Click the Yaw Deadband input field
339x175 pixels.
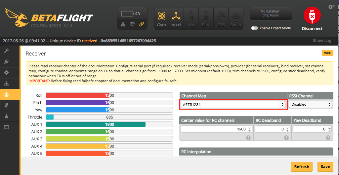pyautogui.click(x=312, y=129)
